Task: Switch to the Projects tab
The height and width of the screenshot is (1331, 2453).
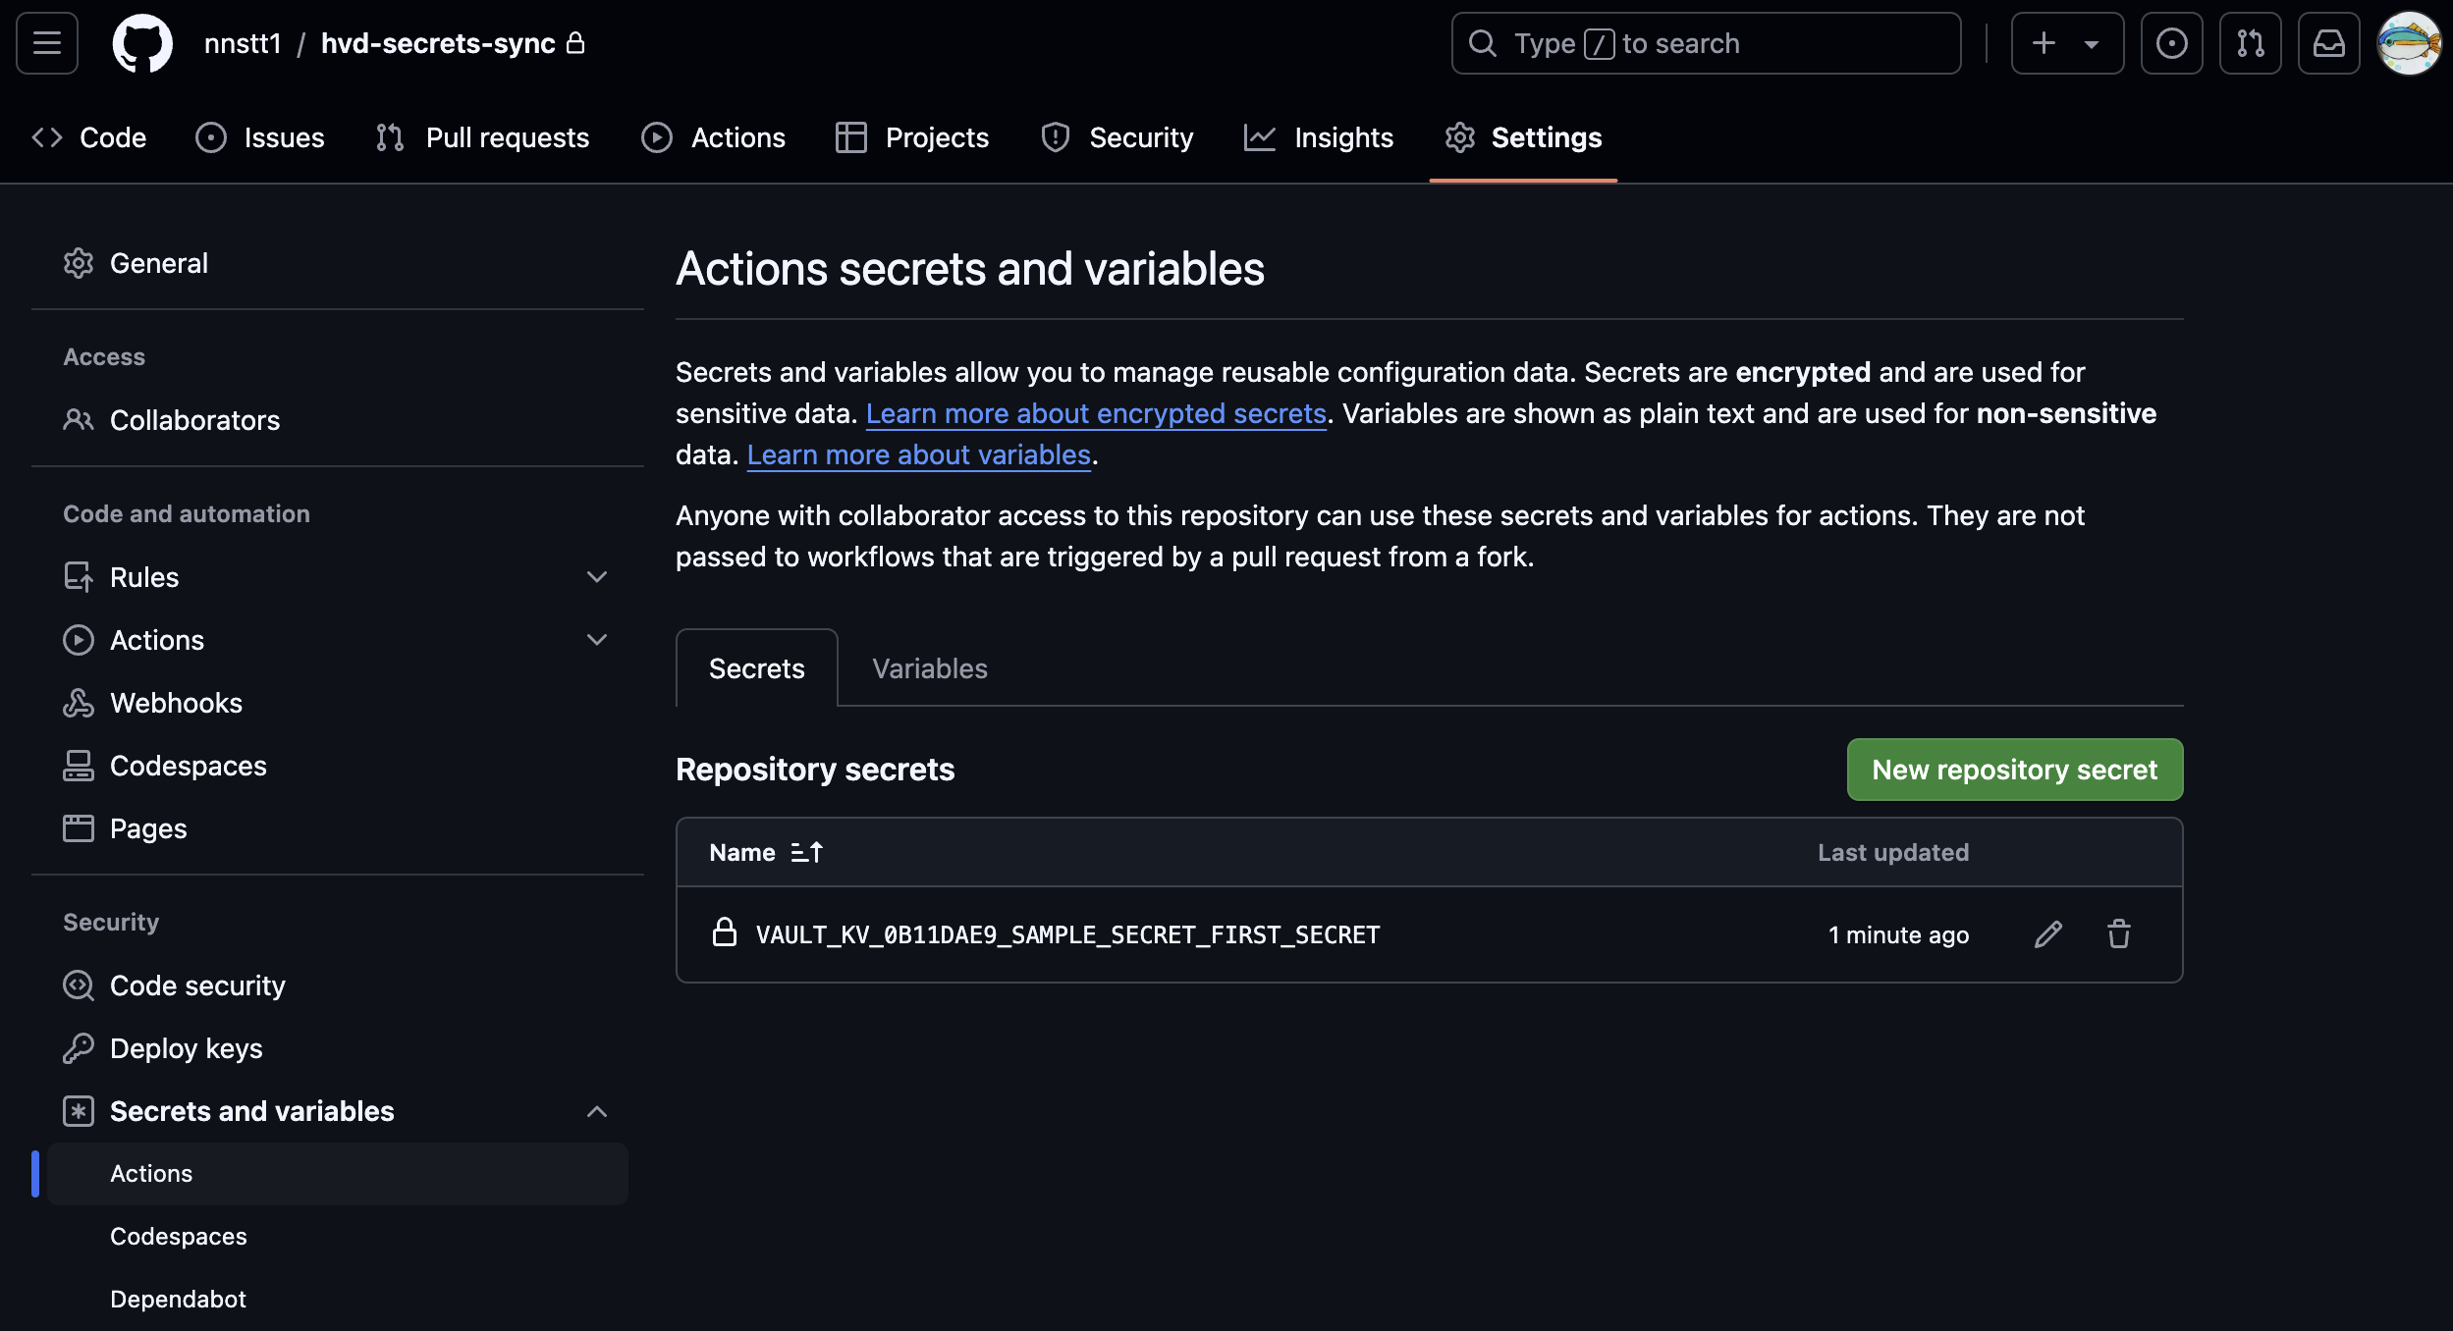Action: click(912, 137)
